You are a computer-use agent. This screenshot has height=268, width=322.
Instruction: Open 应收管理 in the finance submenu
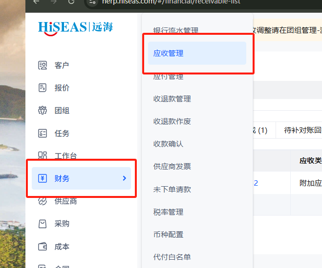coord(169,53)
